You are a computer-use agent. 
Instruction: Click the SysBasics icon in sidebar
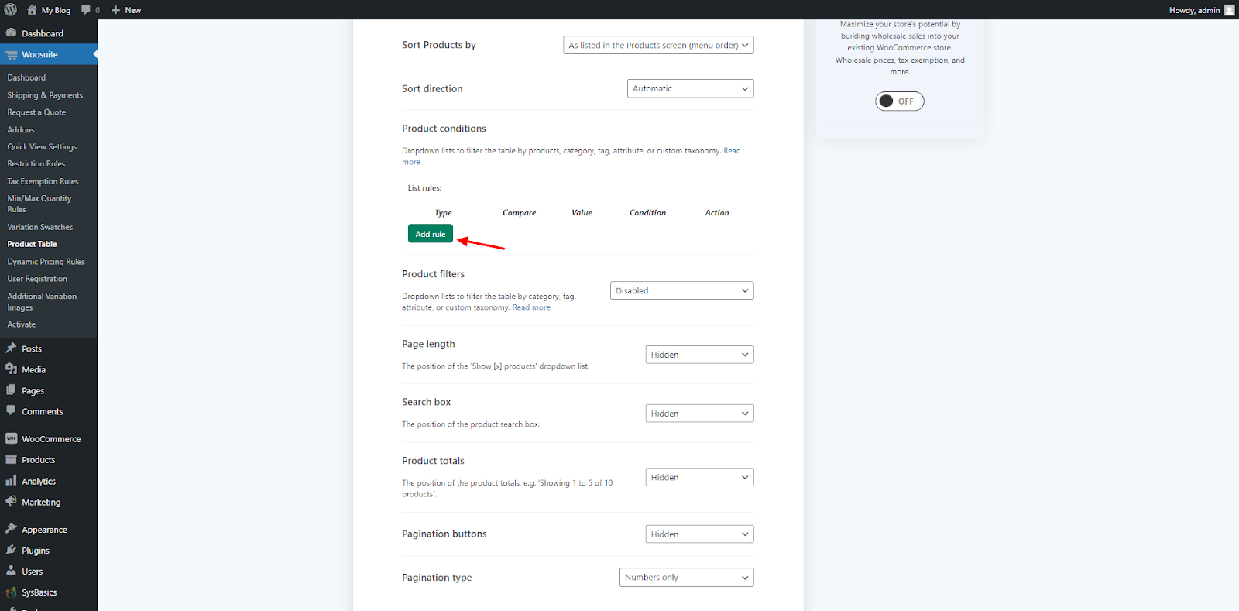click(x=11, y=592)
